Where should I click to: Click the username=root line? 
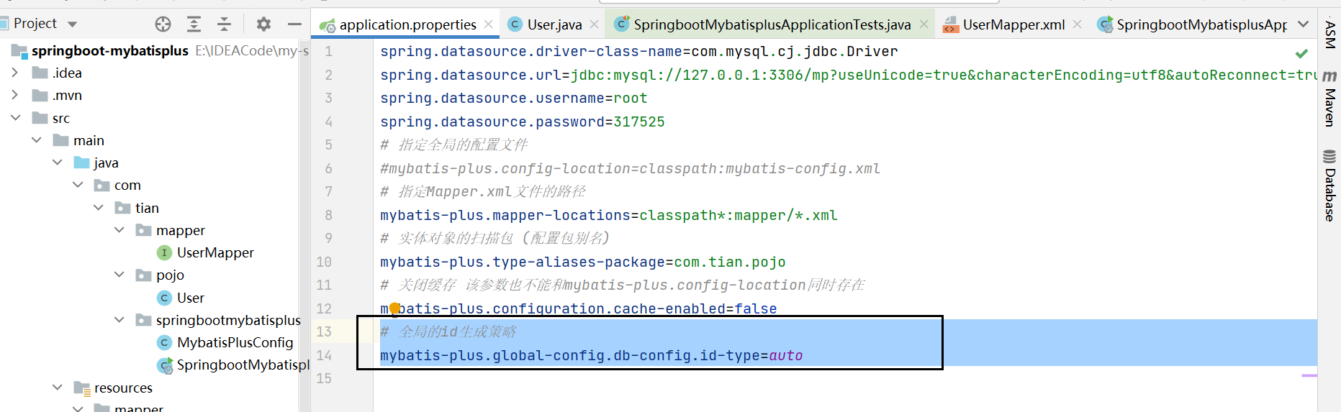[513, 99]
